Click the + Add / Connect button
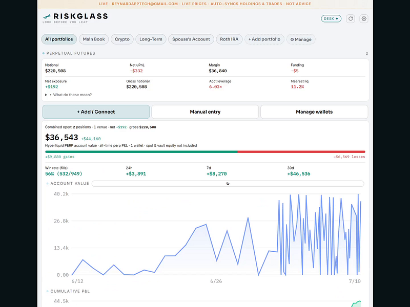The image size is (410, 307). [96, 112]
